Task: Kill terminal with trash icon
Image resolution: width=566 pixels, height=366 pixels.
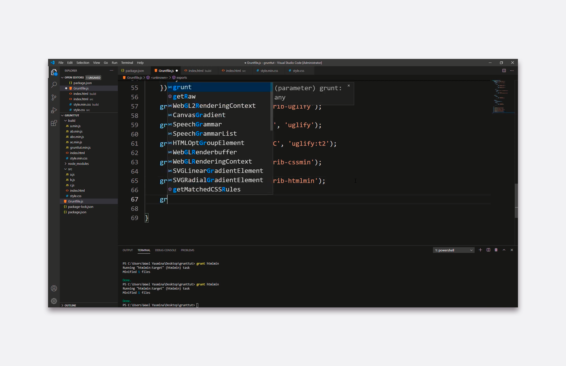Action: click(x=496, y=250)
